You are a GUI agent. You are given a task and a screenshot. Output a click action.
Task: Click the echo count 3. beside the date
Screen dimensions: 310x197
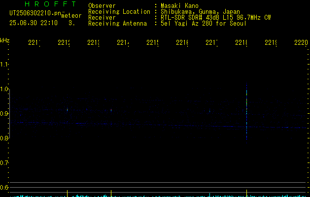coord(71,23)
